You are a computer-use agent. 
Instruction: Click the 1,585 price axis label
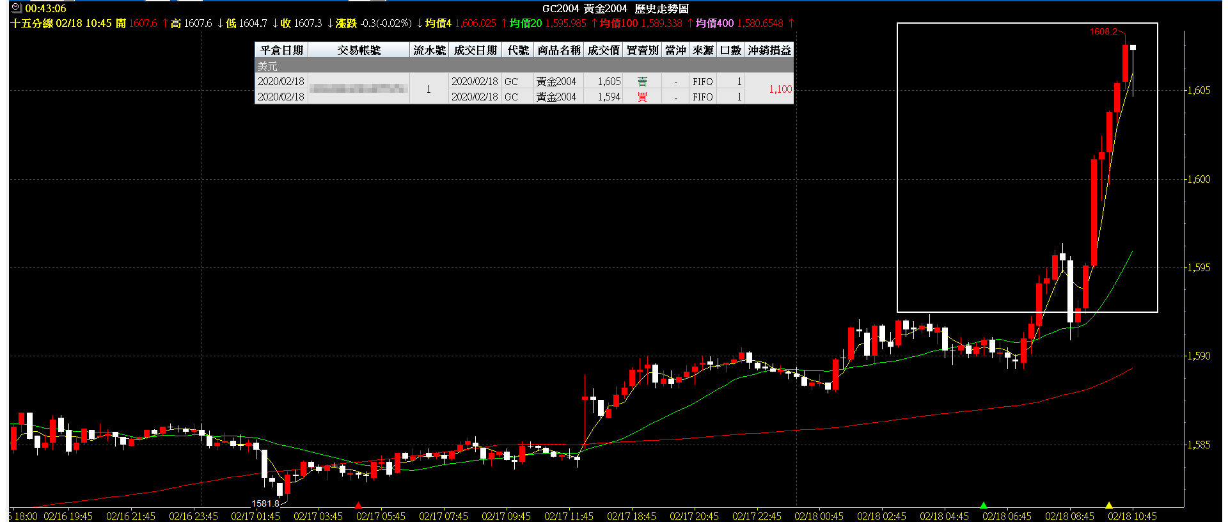pyautogui.click(x=1199, y=445)
